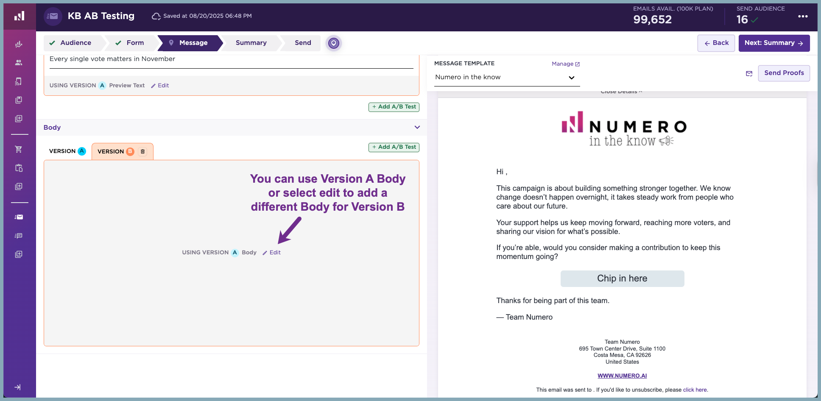Delete Version B using trash icon
The height and width of the screenshot is (401, 821).
coord(143,151)
